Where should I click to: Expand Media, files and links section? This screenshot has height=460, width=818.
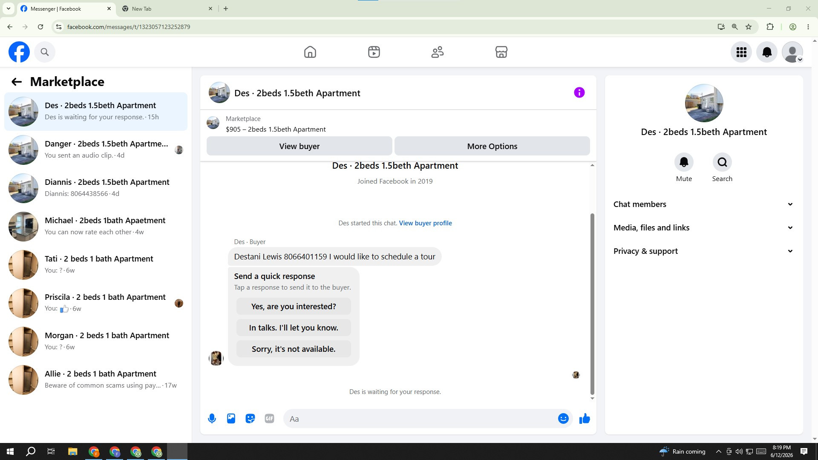click(x=704, y=227)
